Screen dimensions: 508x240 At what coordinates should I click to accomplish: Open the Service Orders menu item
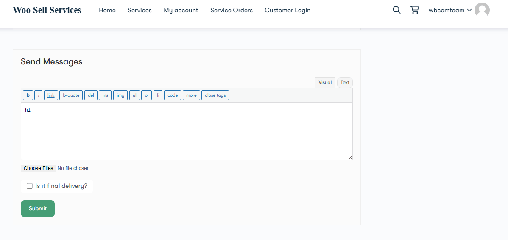coord(231,10)
